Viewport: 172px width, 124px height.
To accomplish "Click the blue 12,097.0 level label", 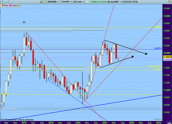I will (x=158, y=48).
